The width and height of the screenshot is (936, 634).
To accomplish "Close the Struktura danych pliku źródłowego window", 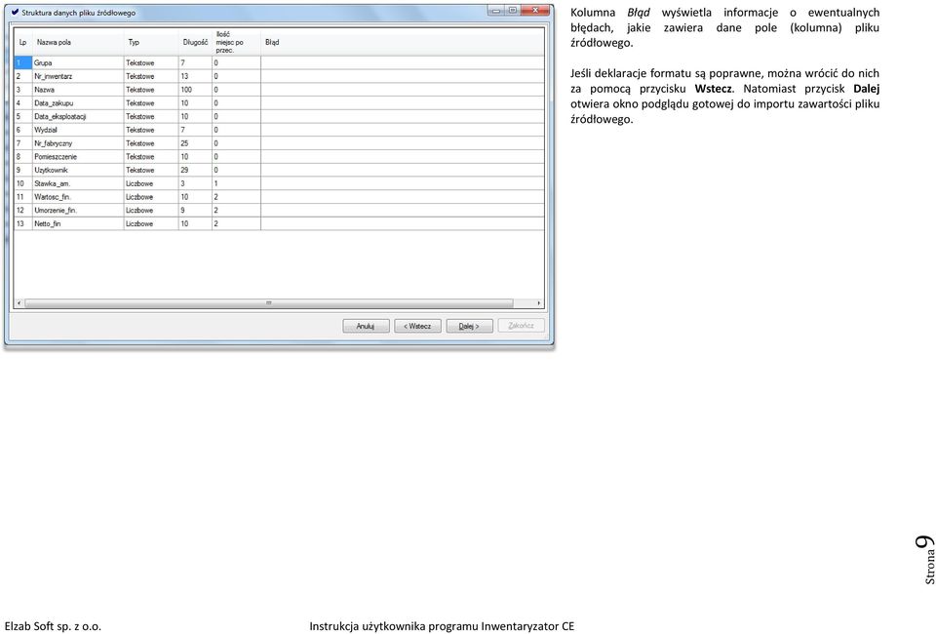I will (x=535, y=10).
